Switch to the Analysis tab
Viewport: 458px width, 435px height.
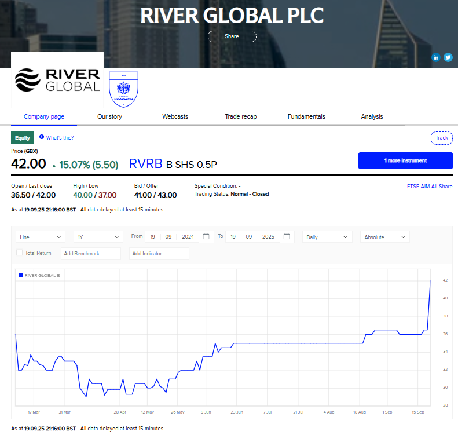click(x=372, y=116)
